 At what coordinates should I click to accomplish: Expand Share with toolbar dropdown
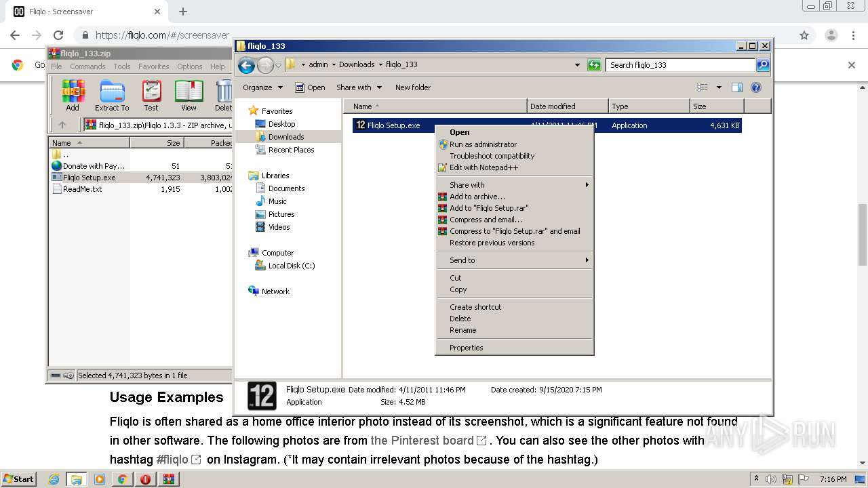(x=359, y=87)
